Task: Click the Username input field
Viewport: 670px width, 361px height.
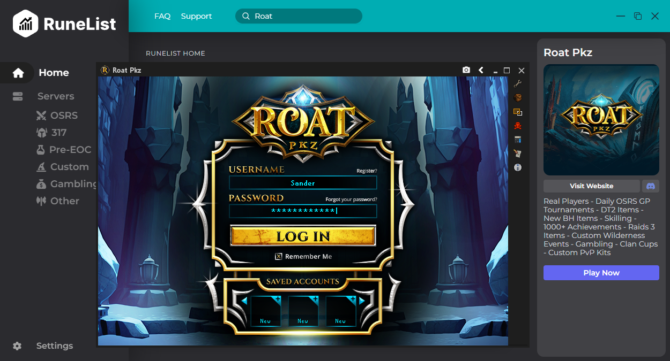Action: tap(303, 183)
